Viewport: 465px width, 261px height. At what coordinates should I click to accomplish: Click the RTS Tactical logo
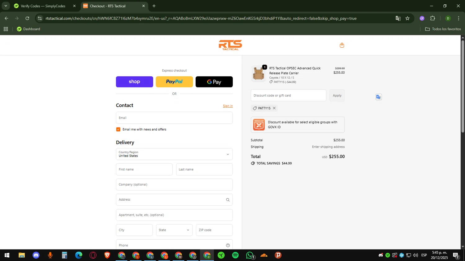230,45
